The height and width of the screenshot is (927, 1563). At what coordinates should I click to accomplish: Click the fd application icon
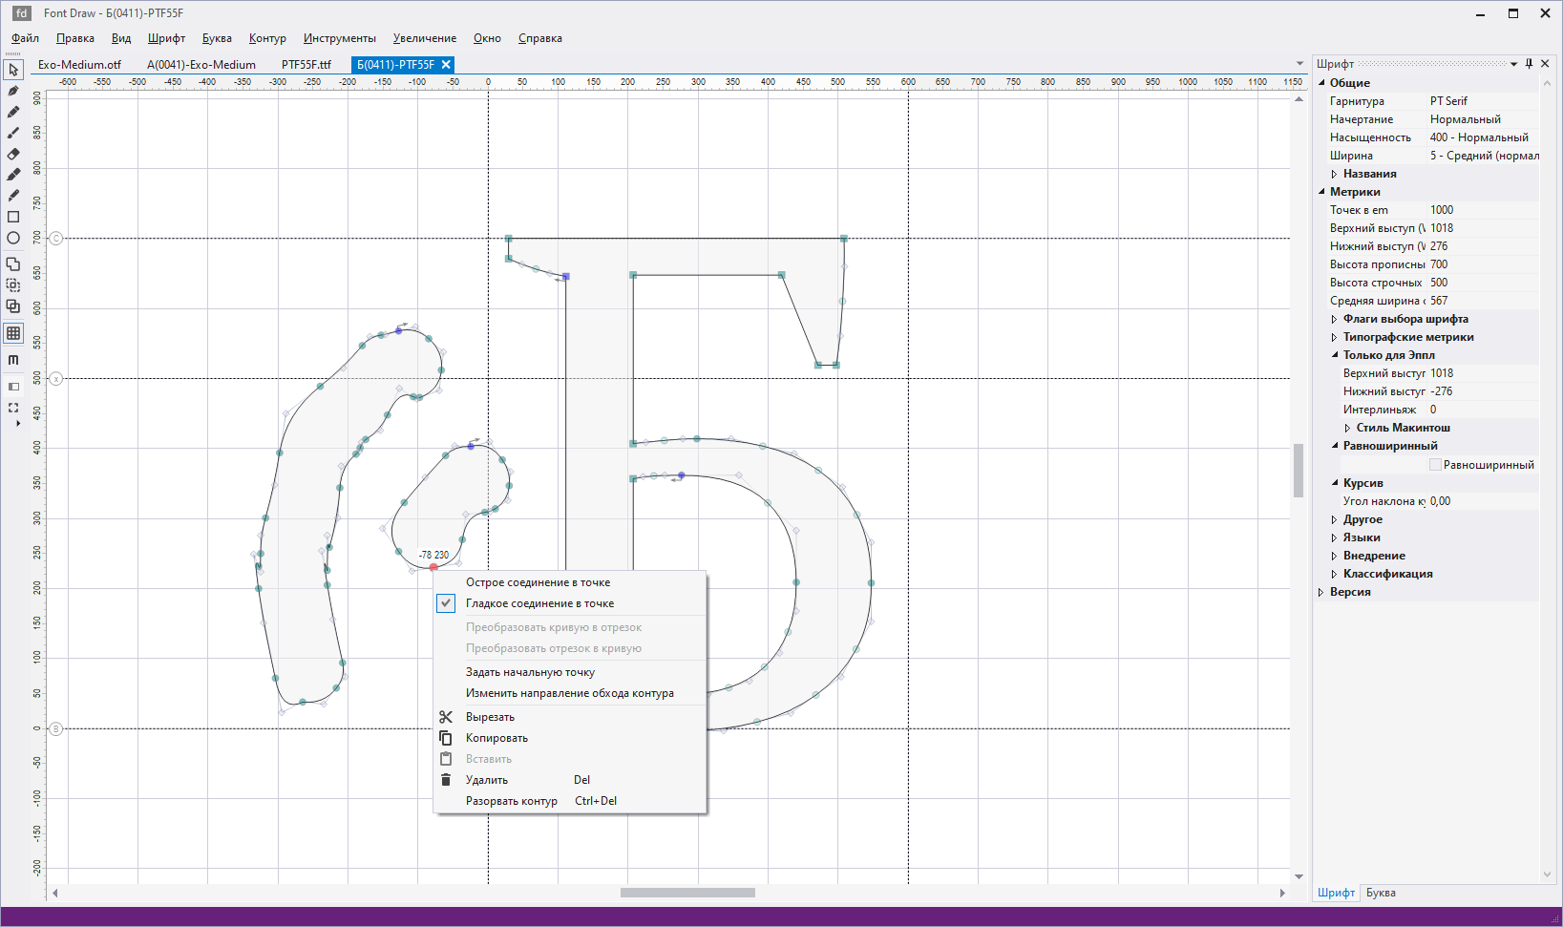pyautogui.click(x=21, y=13)
